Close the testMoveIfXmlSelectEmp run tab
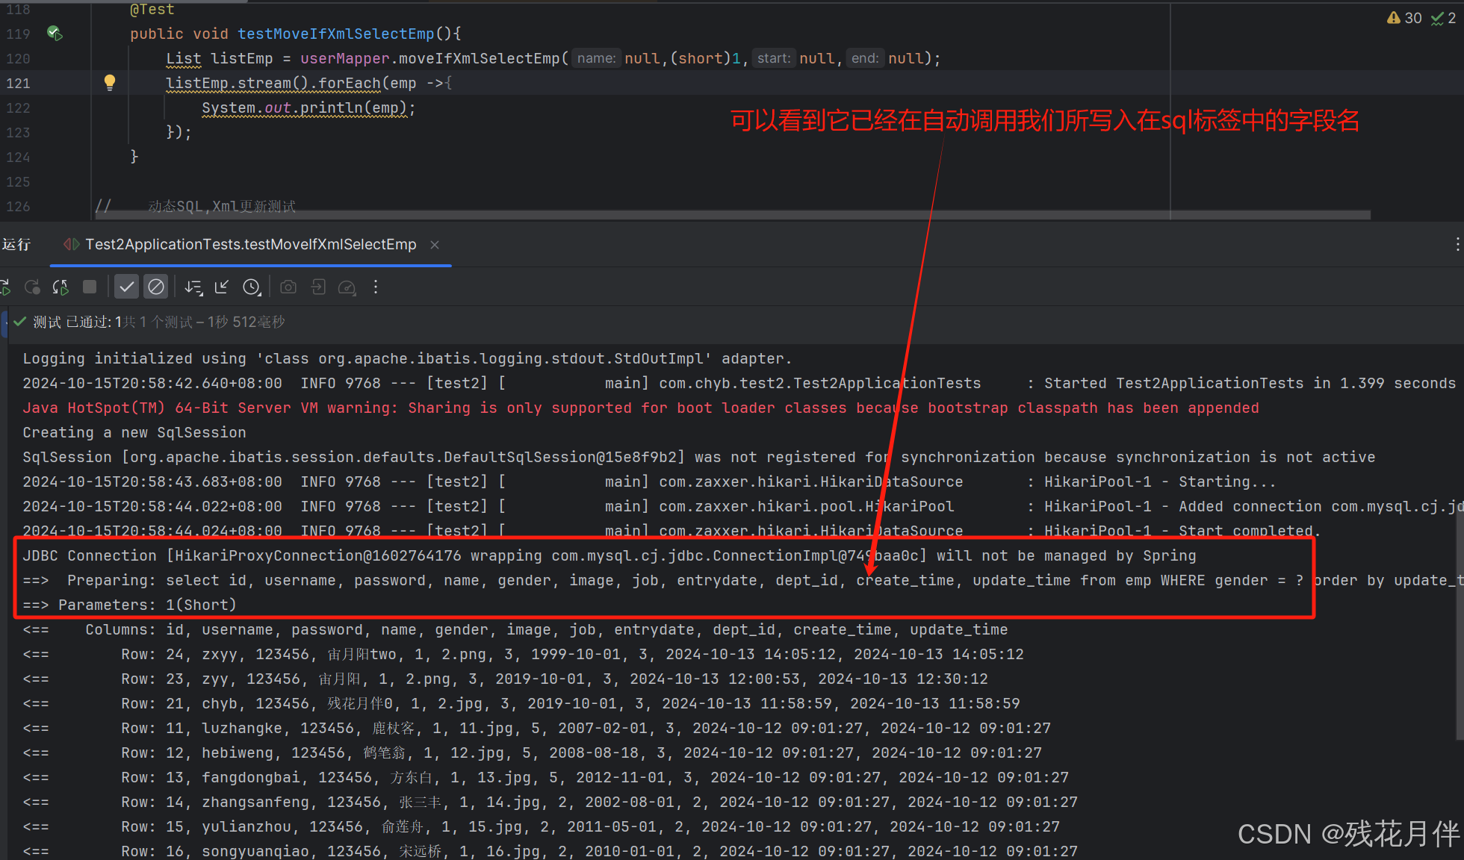Image resolution: width=1464 pixels, height=860 pixels. click(435, 245)
